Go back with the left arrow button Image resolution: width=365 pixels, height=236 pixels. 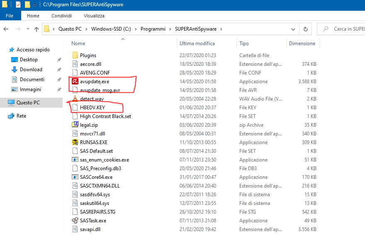[x=6, y=29]
